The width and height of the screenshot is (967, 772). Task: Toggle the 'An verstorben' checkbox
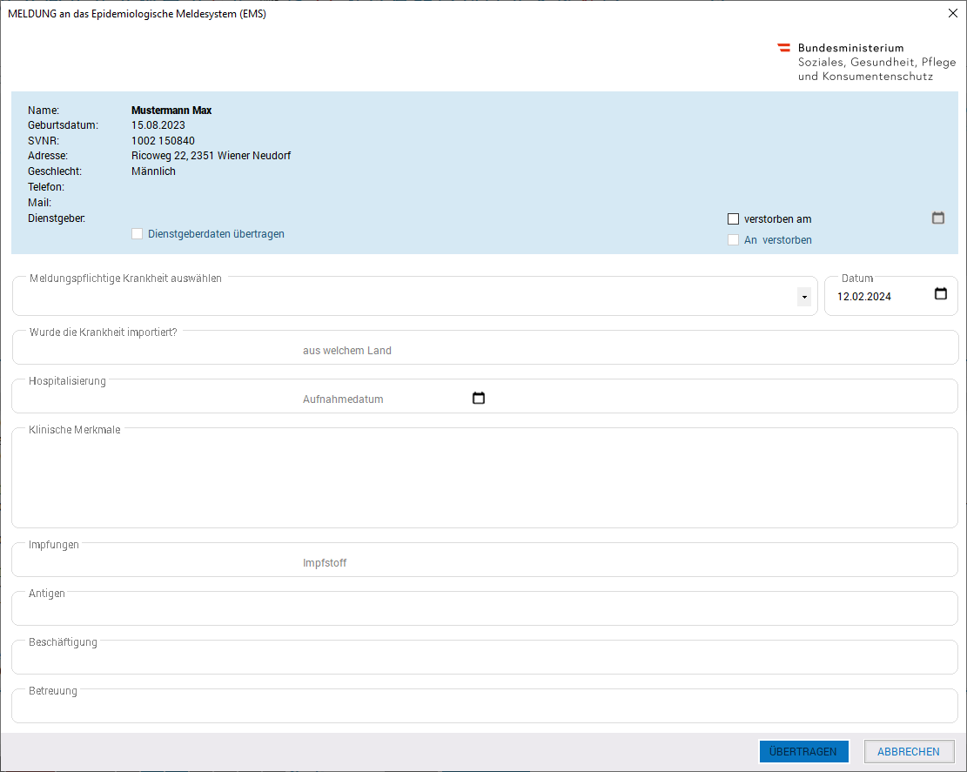[733, 240]
